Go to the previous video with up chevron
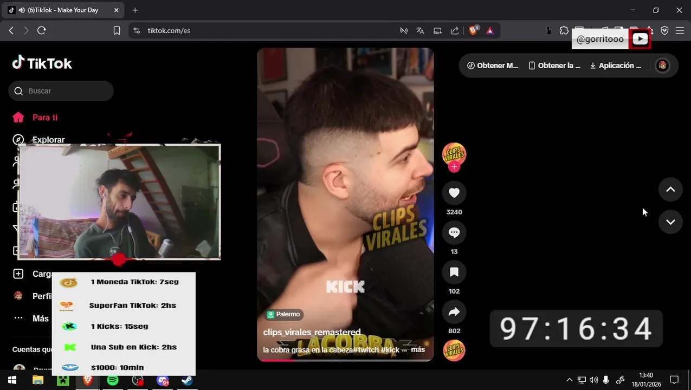 (x=670, y=190)
